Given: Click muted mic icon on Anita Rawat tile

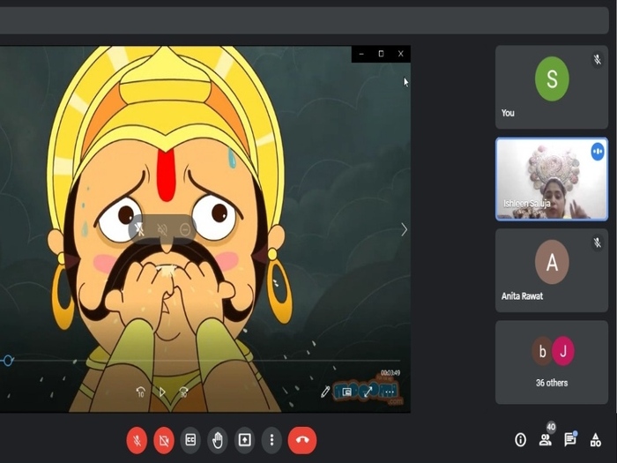Looking at the screenshot, I should click(598, 243).
